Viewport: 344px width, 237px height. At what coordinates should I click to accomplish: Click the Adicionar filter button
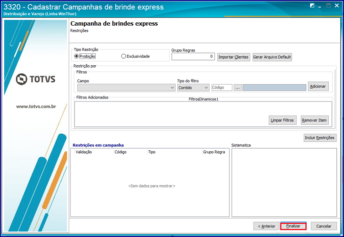tap(318, 86)
